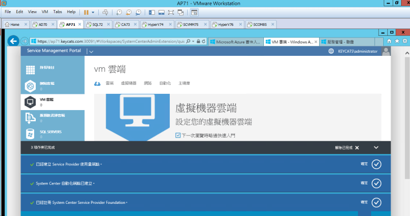Click the globe language icon

point(331,52)
